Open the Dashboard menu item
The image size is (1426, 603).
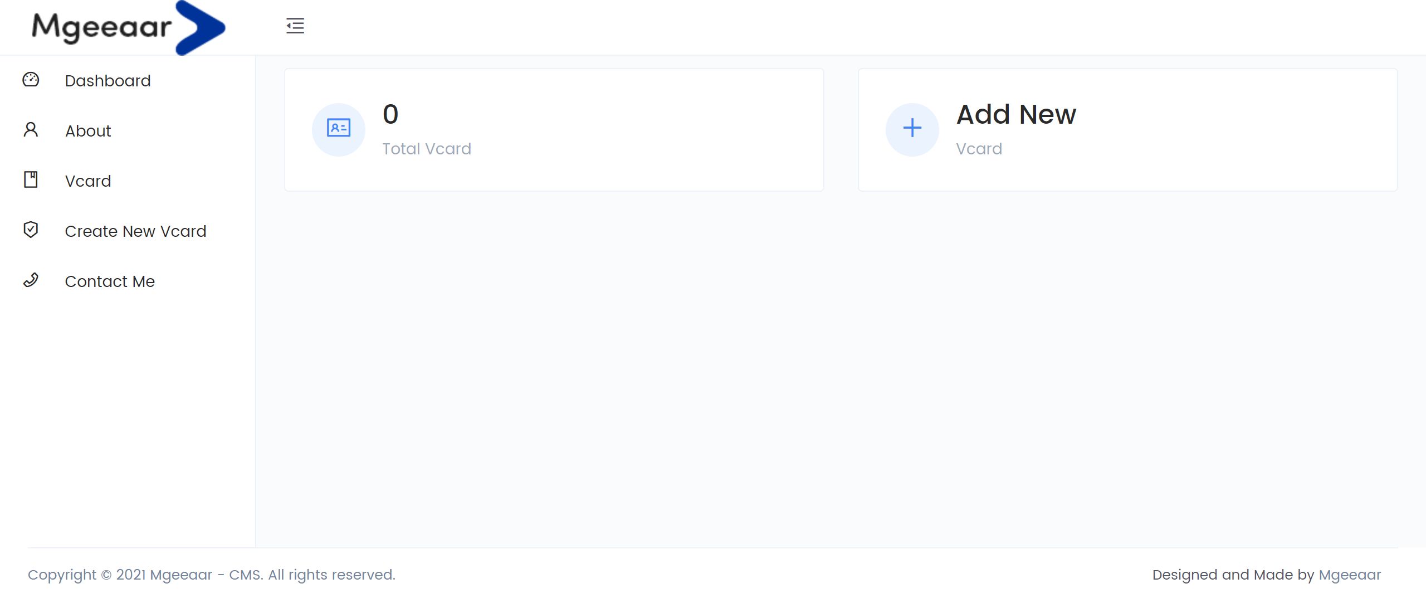point(108,81)
